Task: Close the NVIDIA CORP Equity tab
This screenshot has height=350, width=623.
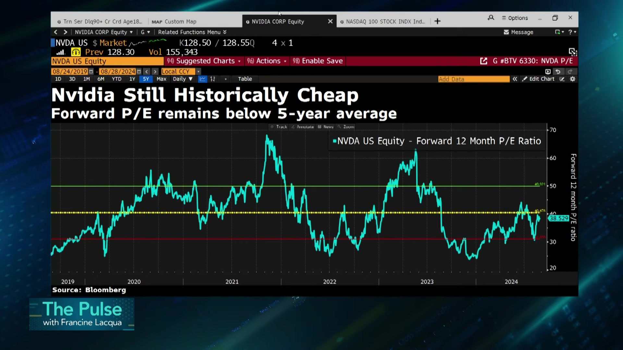Action: coord(330,21)
